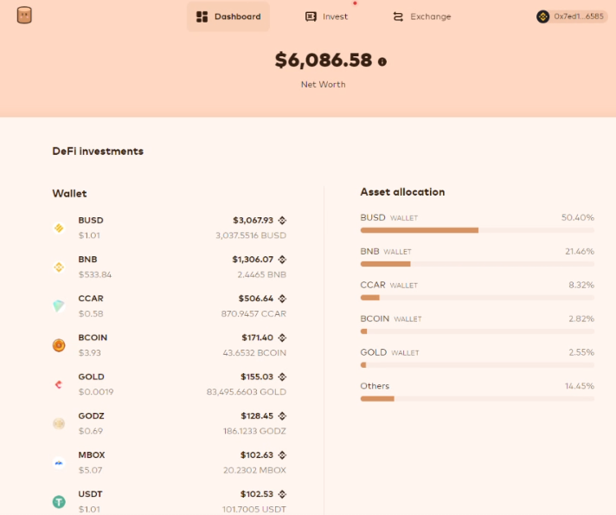Click chain icon next to $1,306.07

pos(282,260)
